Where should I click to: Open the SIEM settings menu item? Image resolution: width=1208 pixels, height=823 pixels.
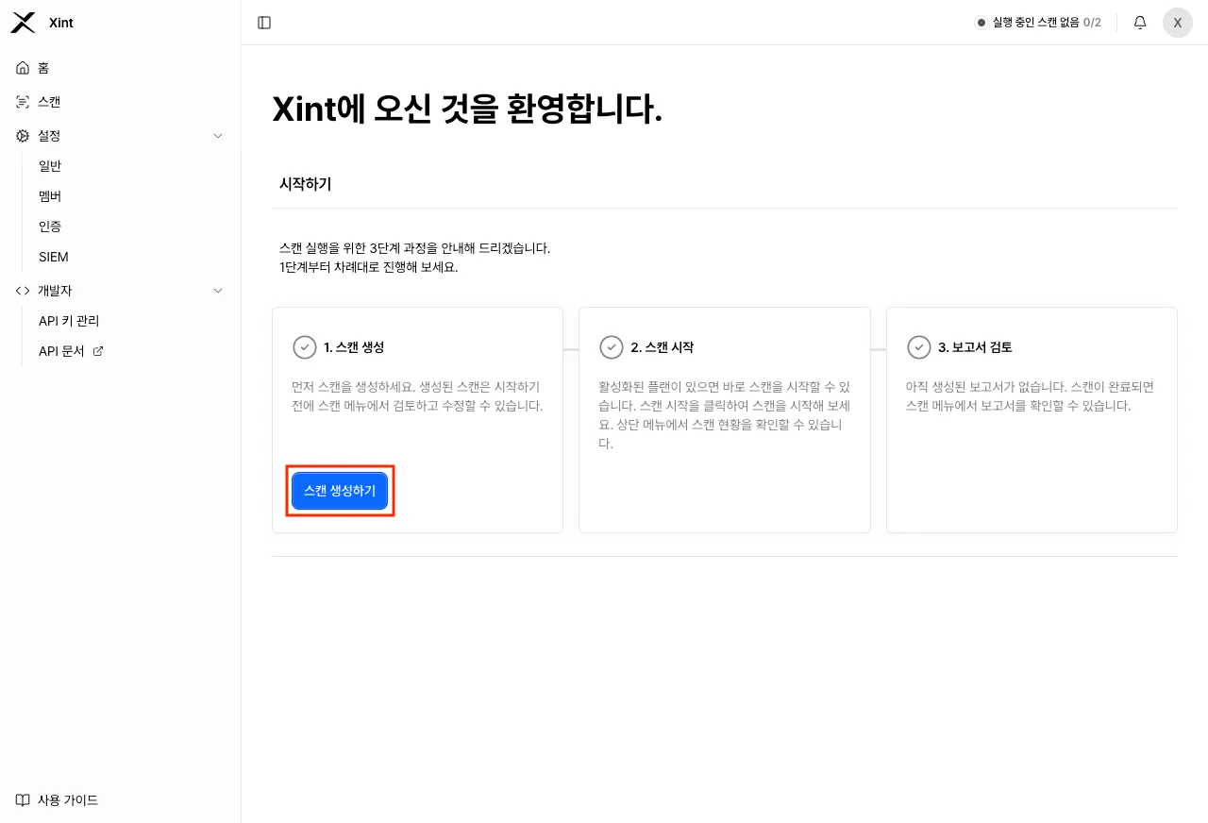click(53, 256)
